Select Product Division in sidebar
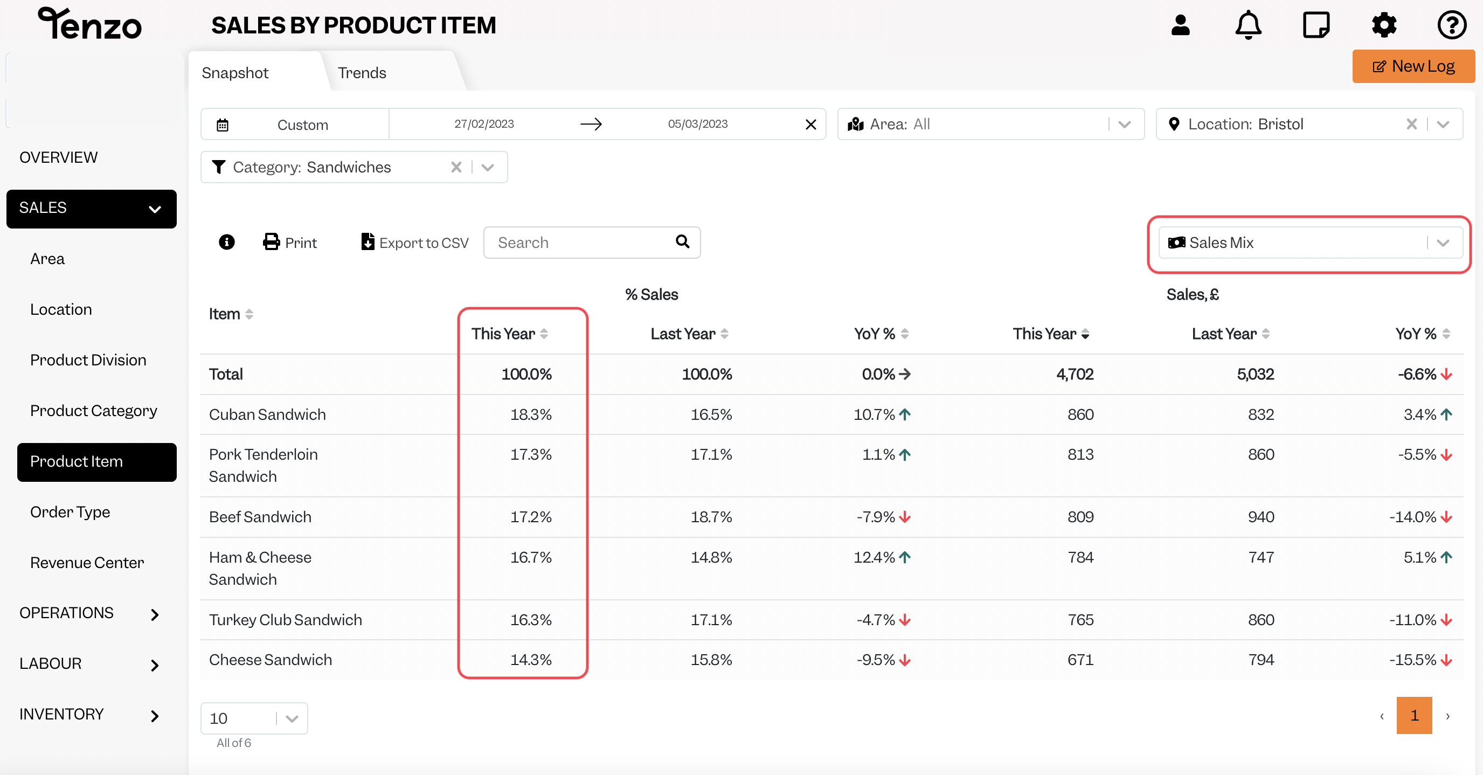Screen dimensions: 1483x775 click(x=88, y=361)
